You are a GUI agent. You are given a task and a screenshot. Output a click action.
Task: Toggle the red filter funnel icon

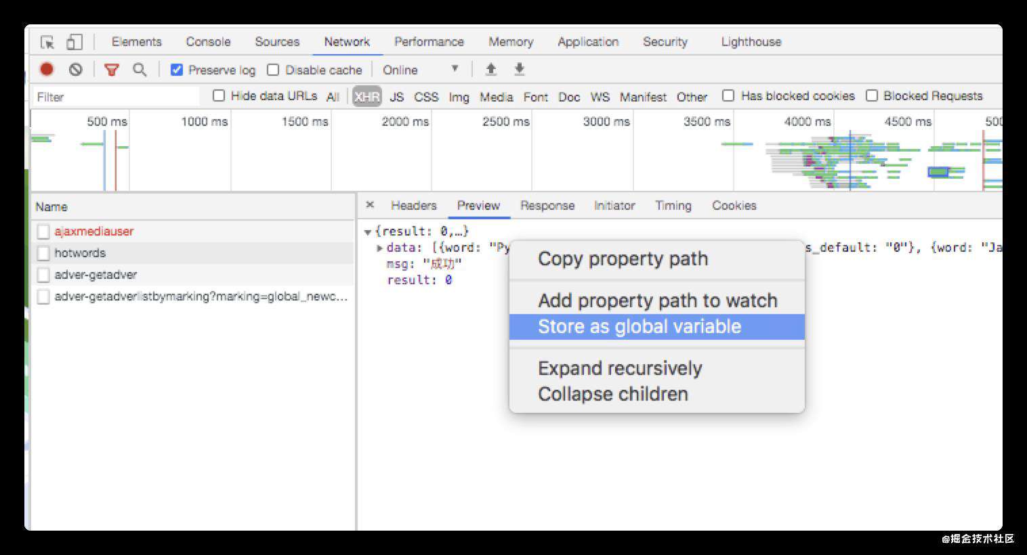(112, 69)
